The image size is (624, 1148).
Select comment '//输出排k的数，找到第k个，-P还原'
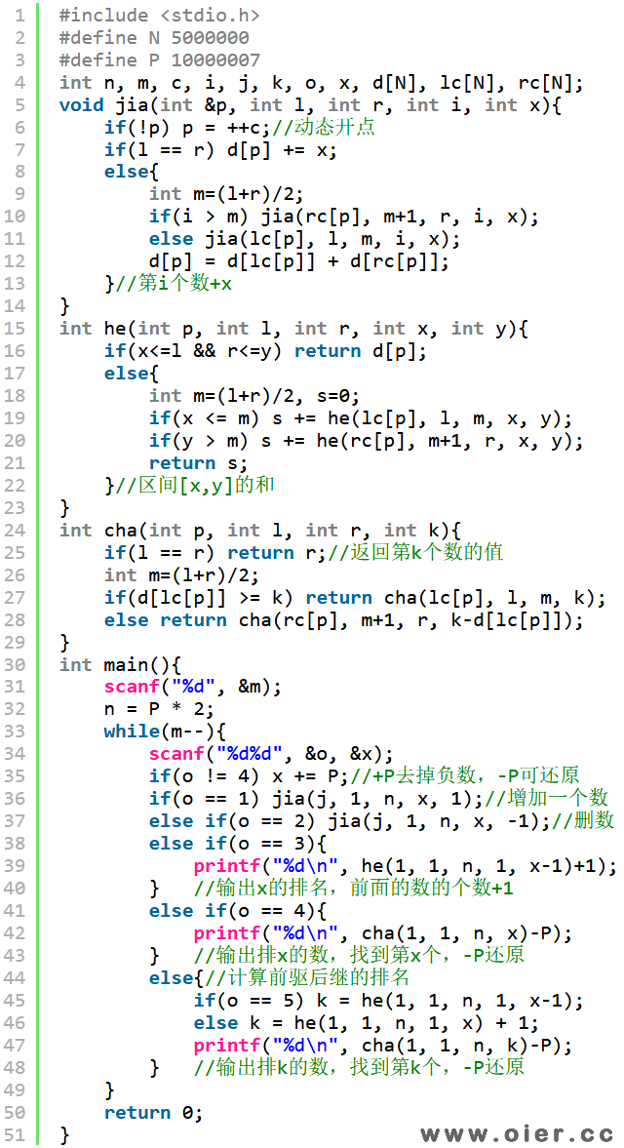359,1068
